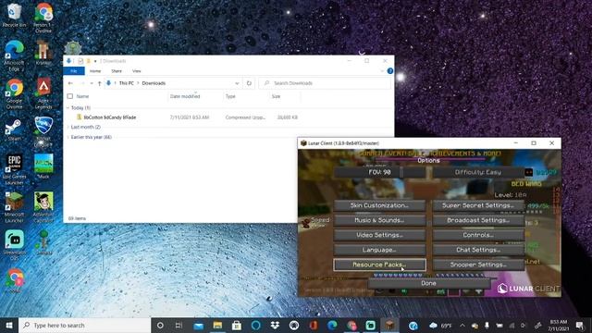Click the Search Downloads field
This screenshot has width=592, height=333.
tap(325, 83)
